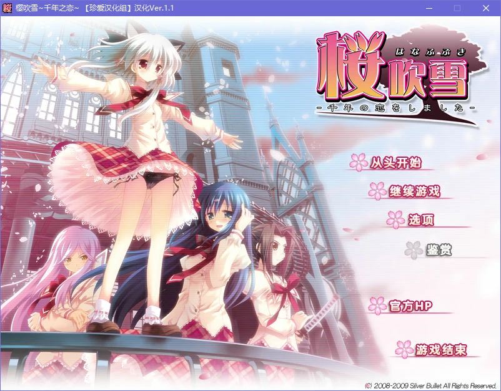
Task: Click the game icon in the title bar
Action: click(8, 7)
